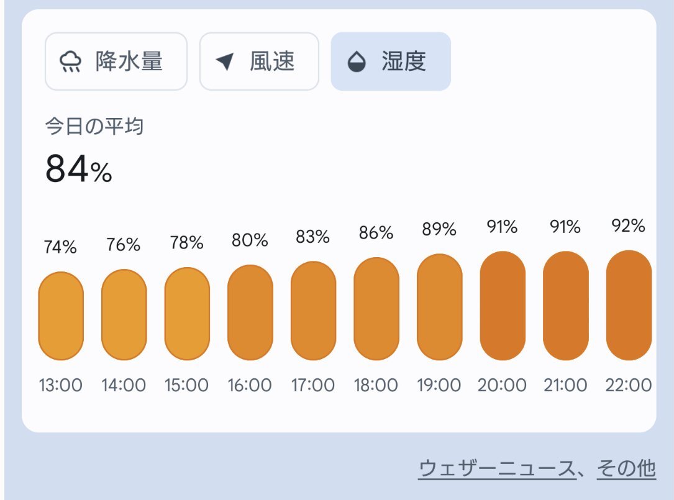Select the 17:00 humidity bar
Viewport: 674px width, 500px height.
(x=313, y=311)
